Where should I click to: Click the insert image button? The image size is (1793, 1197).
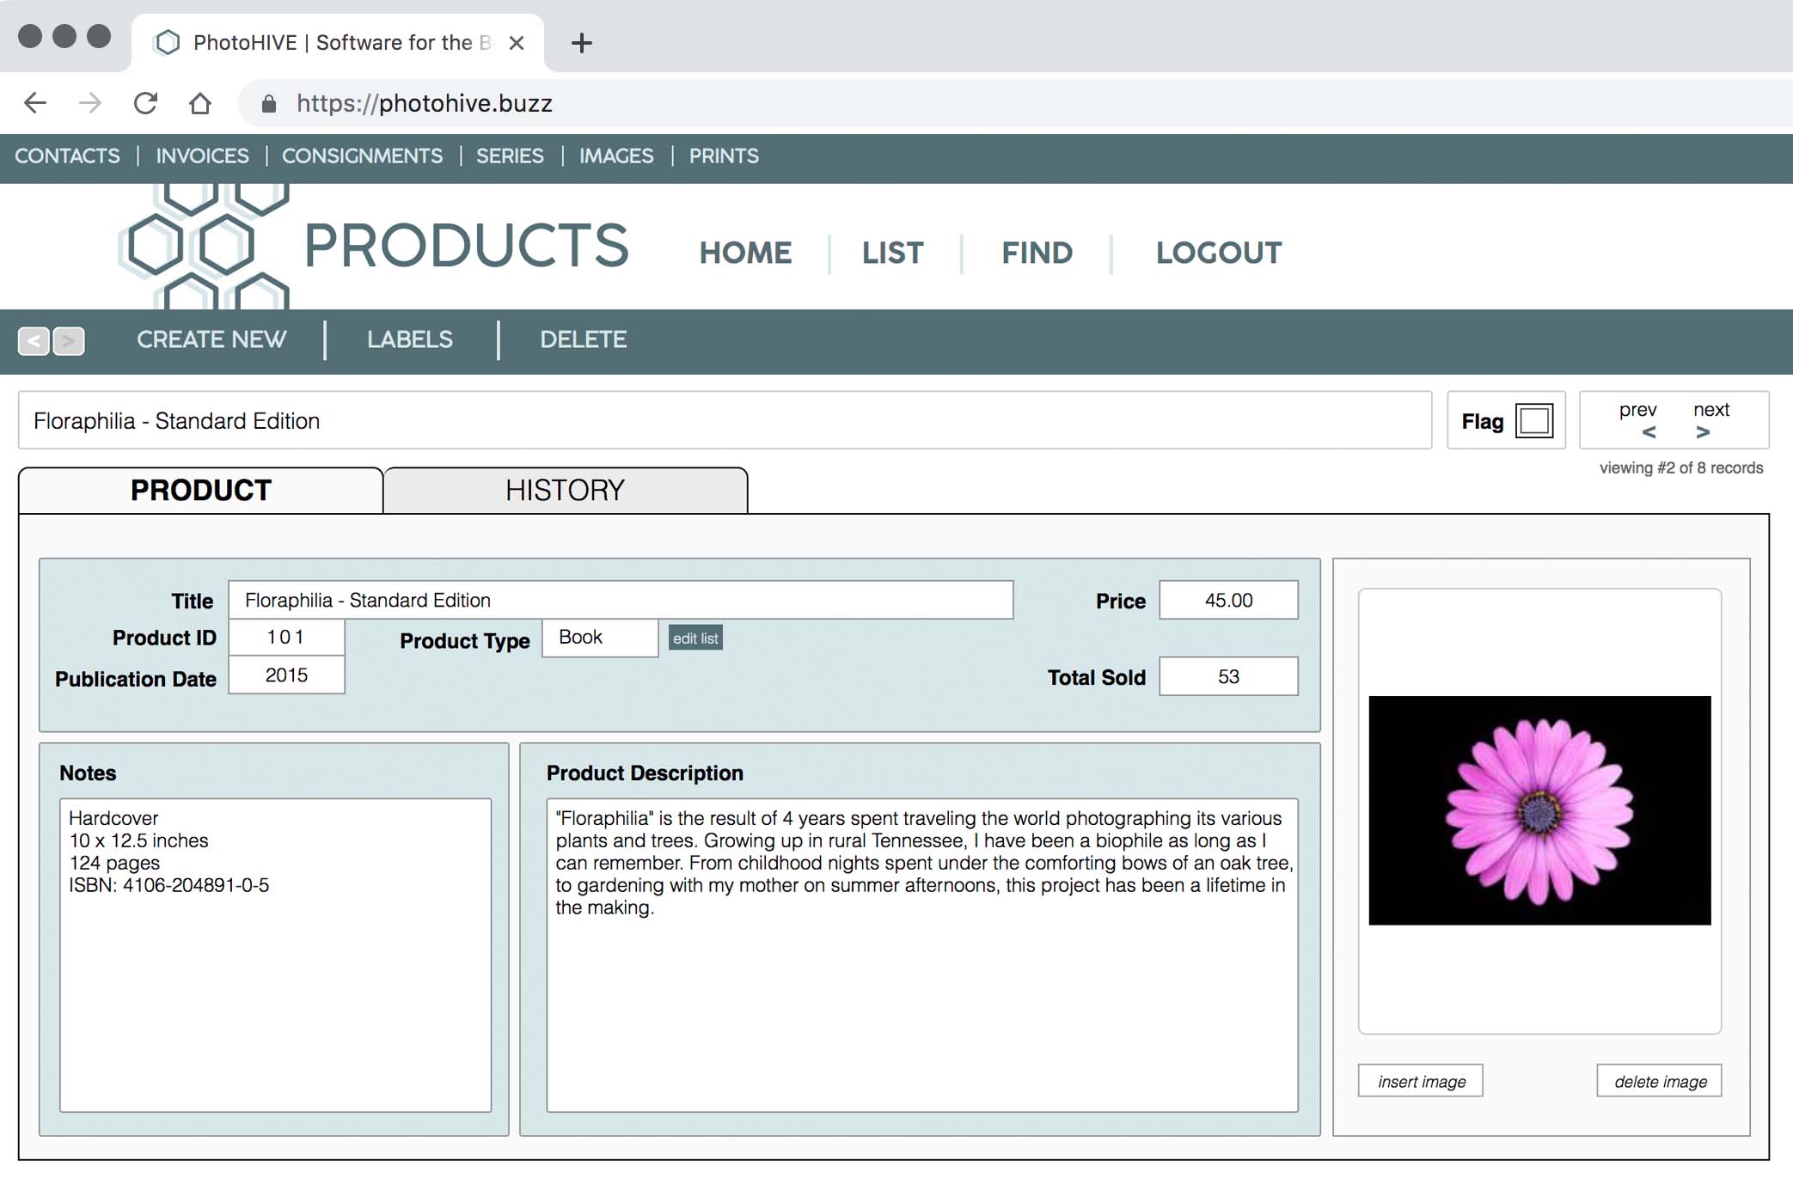point(1421,1081)
